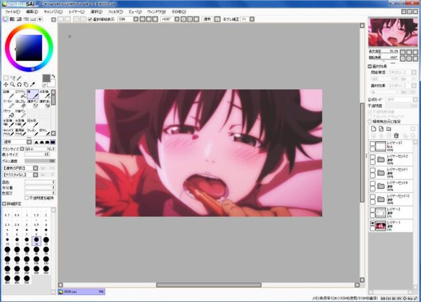Toggle the HSV slider panel icon
The height and width of the screenshot is (302, 421).
(x=19, y=19)
